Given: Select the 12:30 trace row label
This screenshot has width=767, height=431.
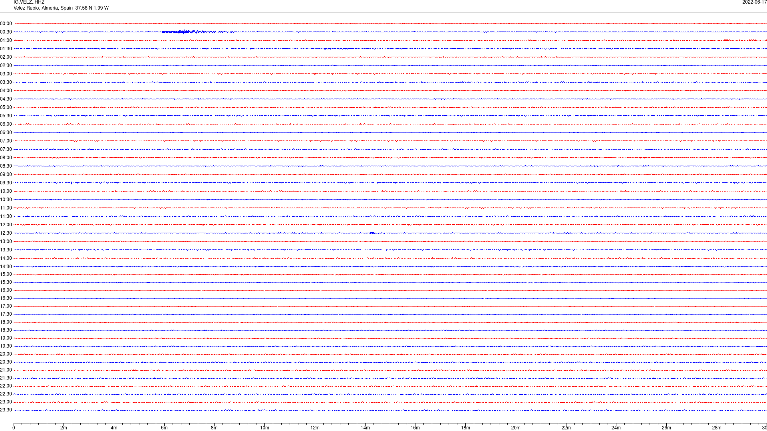Looking at the screenshot, I should 6,233.
